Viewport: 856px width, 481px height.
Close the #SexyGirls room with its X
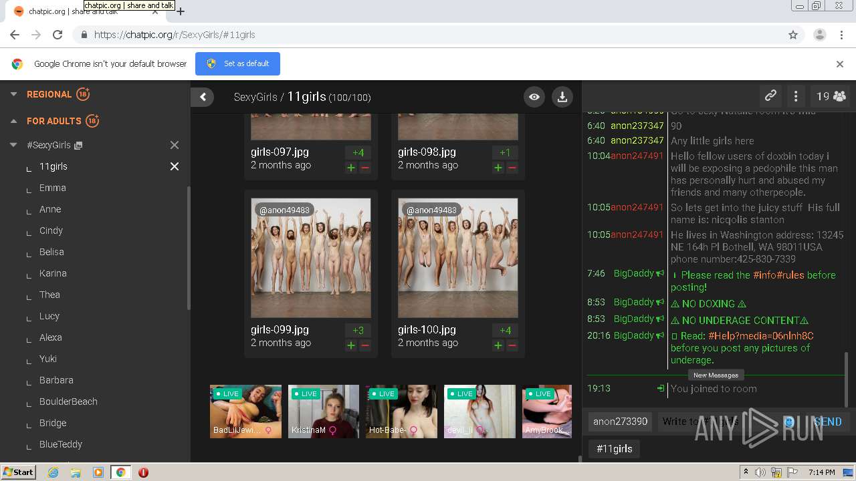175,145
